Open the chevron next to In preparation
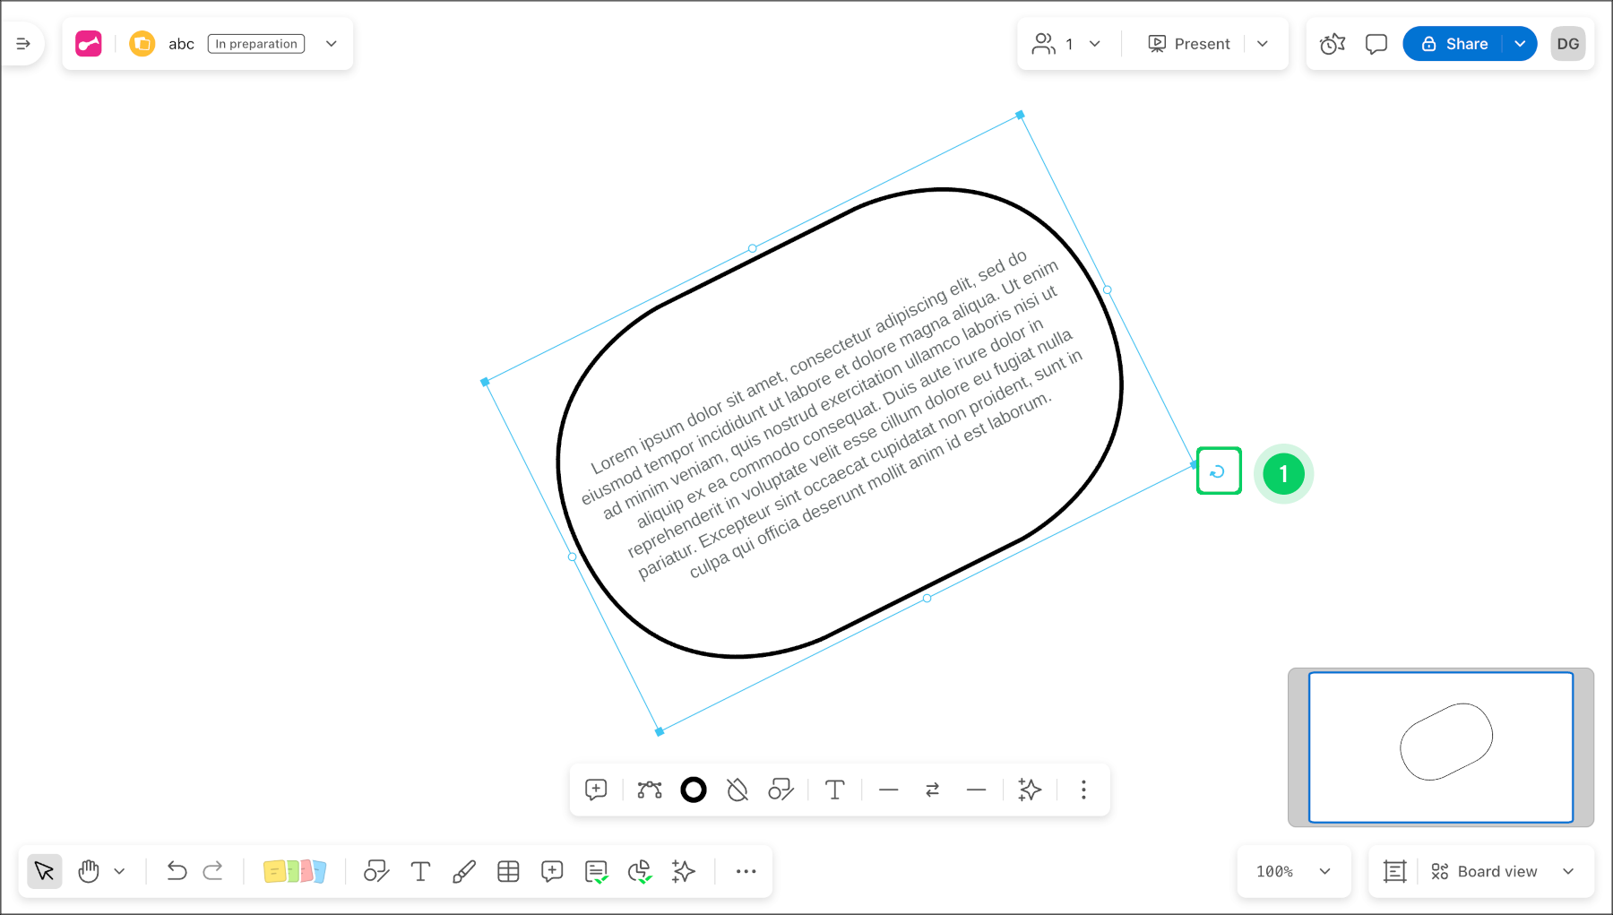 tap(331, 43)
